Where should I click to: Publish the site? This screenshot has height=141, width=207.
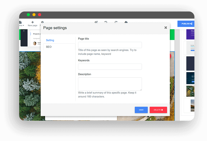point(186,24)
